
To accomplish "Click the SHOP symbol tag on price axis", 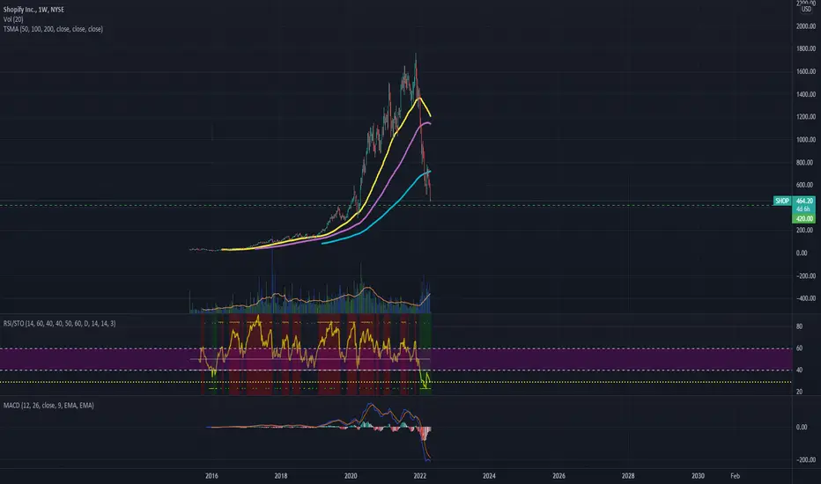I will (781, 201).
